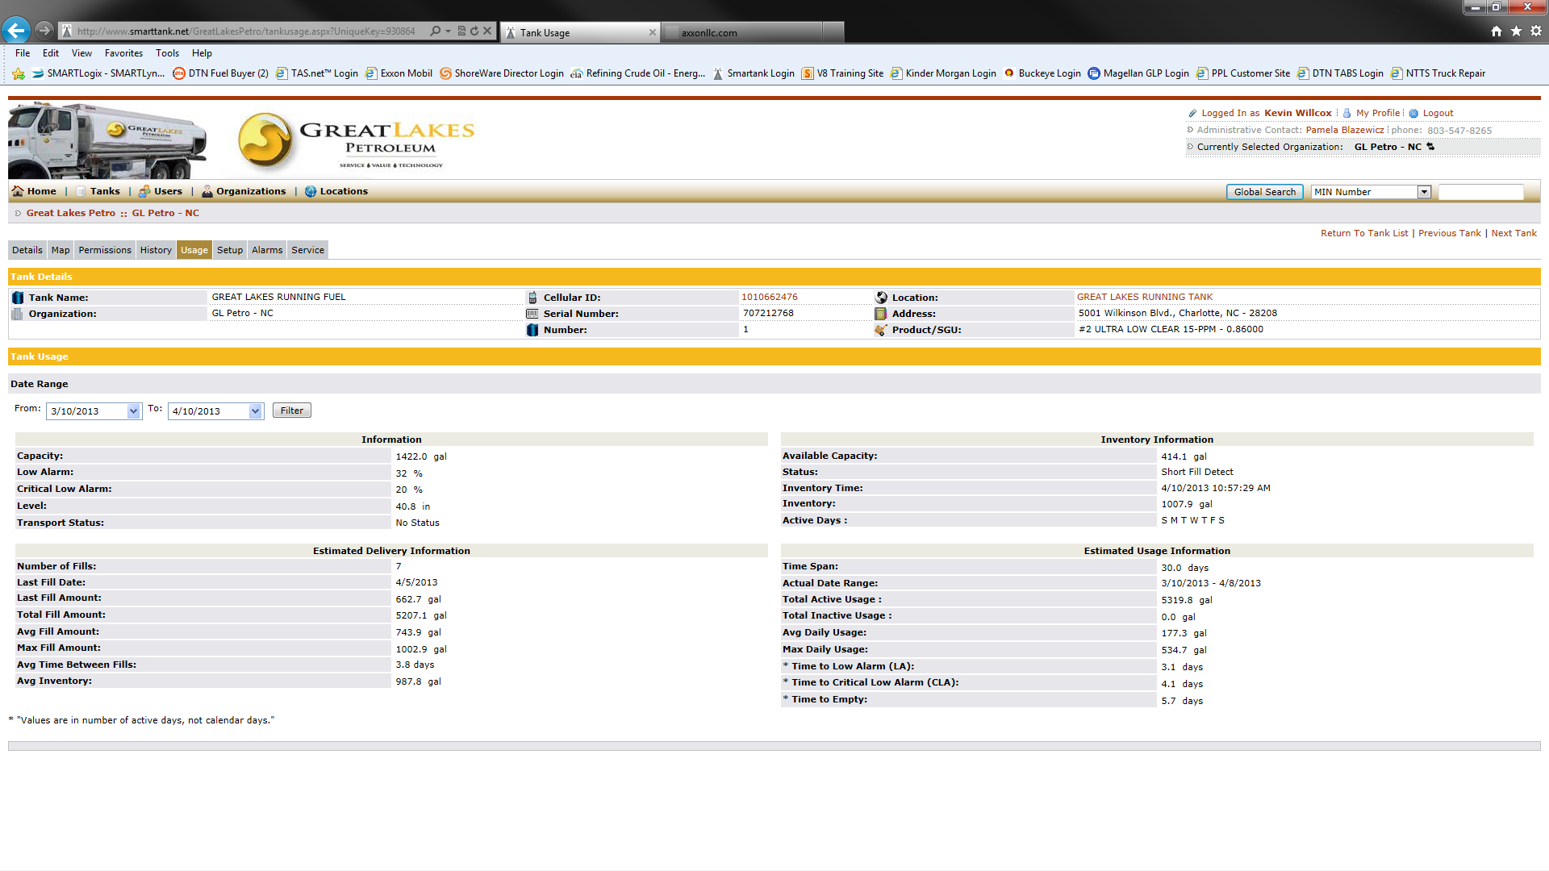
Task: Stop loading with the address bar X icon
Action: pyautogui.click(x=487, y=31)
